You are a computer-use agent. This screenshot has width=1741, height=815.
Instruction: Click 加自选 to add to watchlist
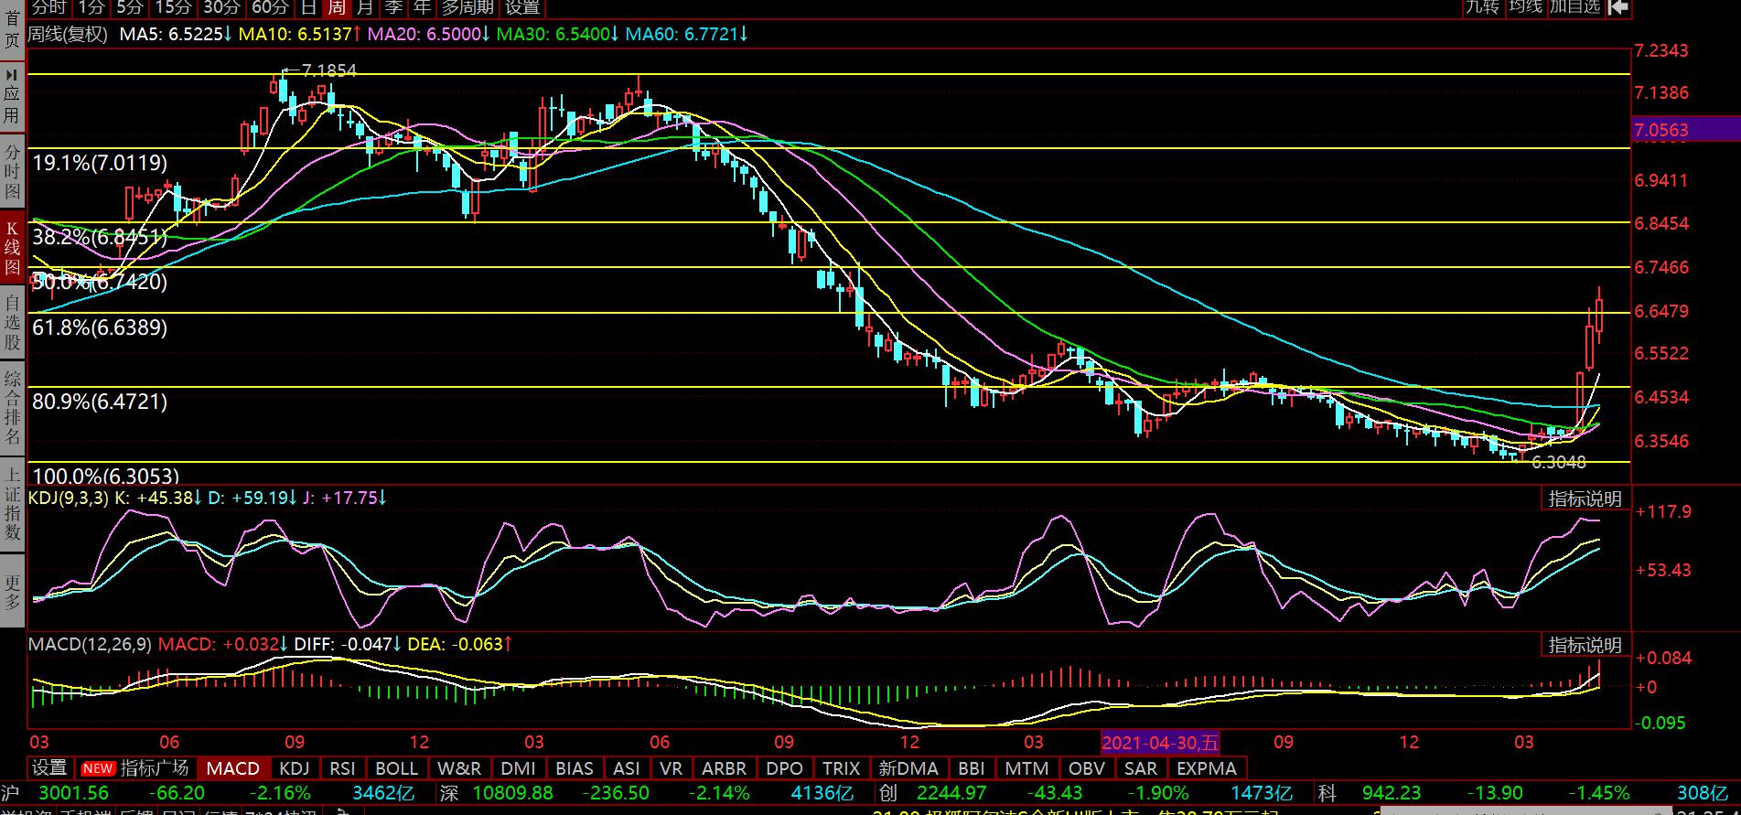(x=1575, y=7)
